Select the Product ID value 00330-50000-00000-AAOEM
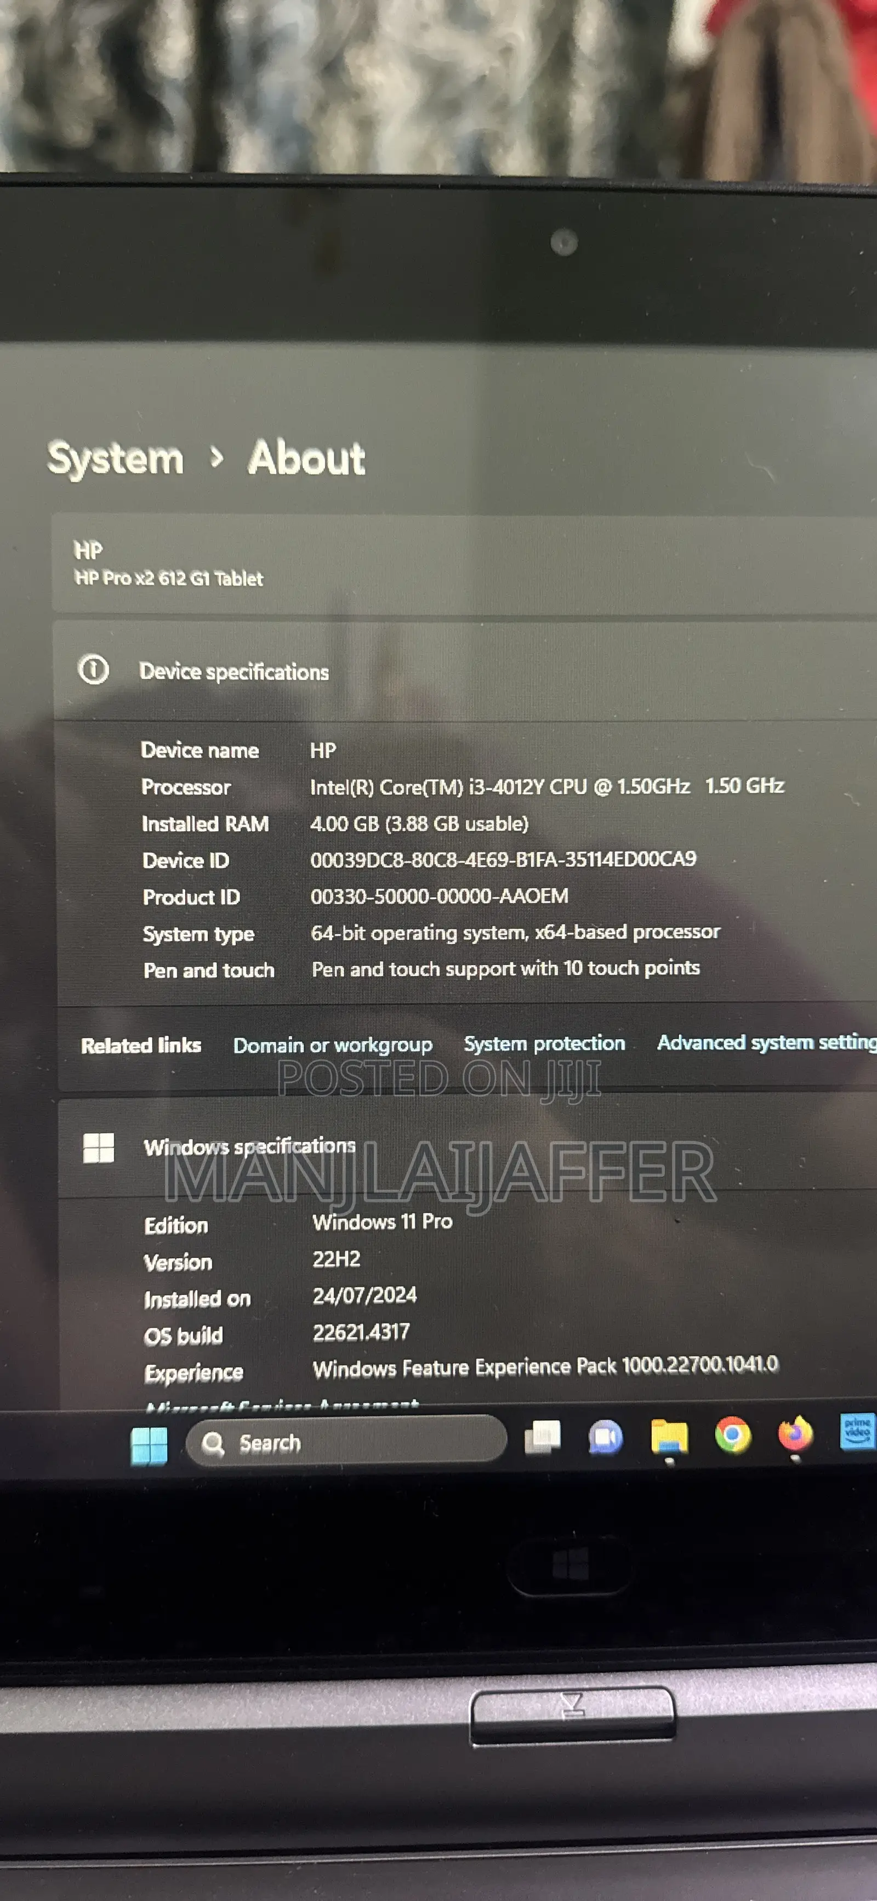877x1901 pixels. 440,896
